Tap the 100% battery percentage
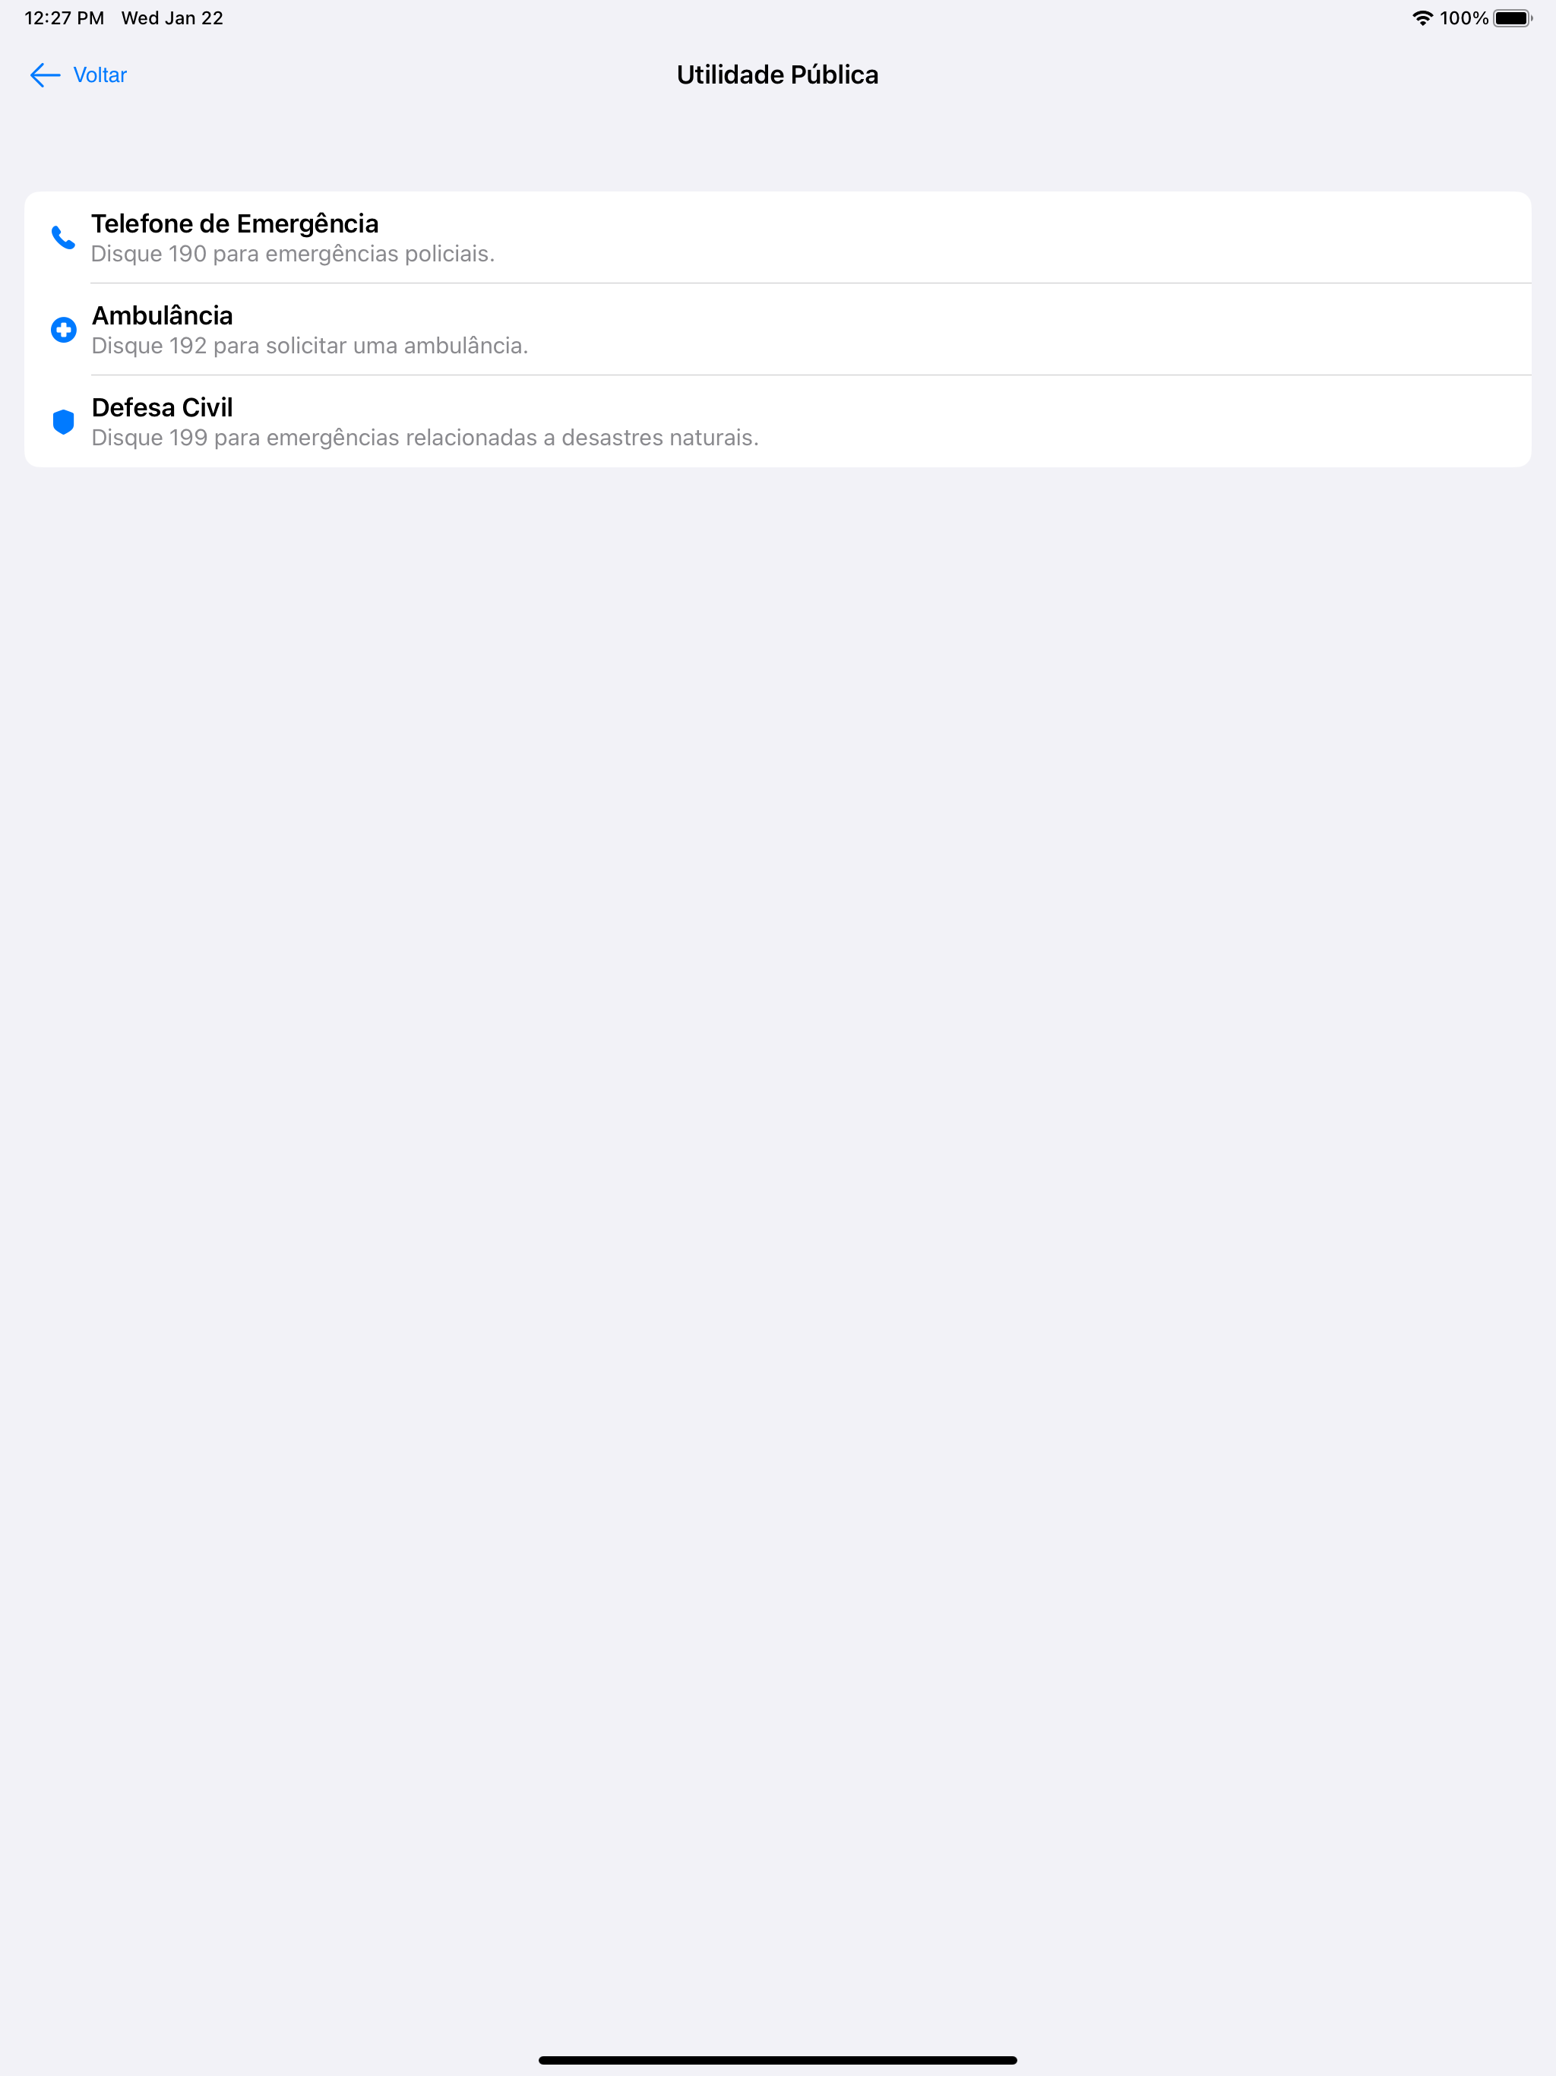Viewport: 1556px width, 2076px height. [1464, 17]
